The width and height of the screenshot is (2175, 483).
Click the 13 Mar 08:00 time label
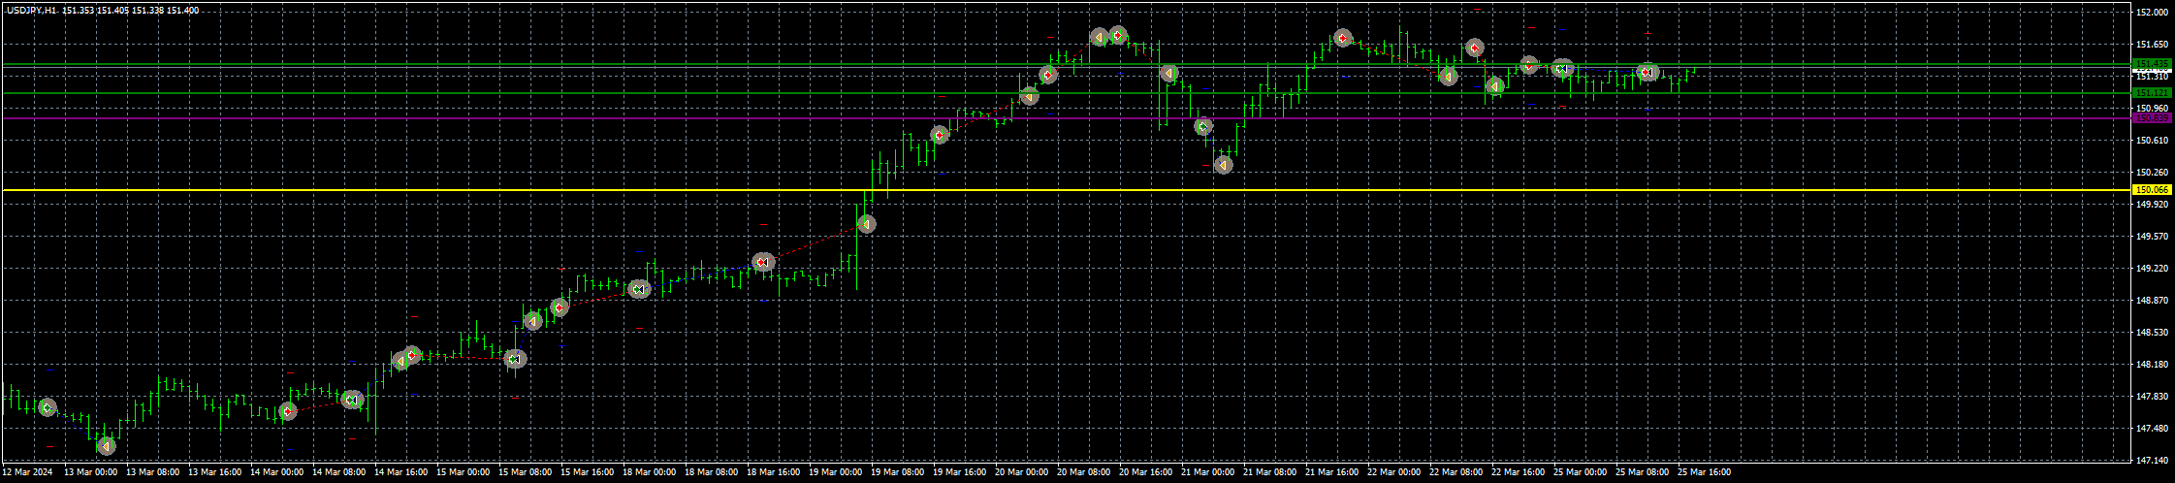153,472
